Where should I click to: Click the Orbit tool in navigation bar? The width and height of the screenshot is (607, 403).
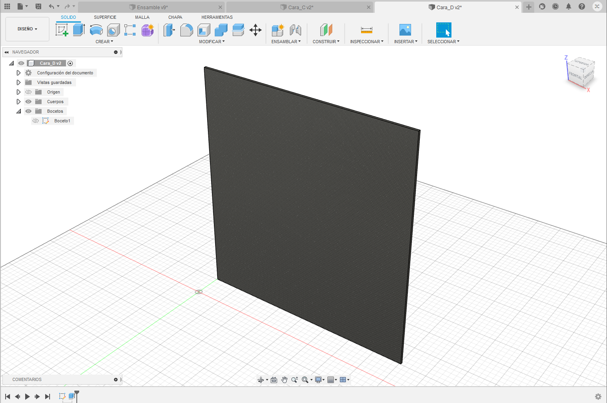point(261,380)
